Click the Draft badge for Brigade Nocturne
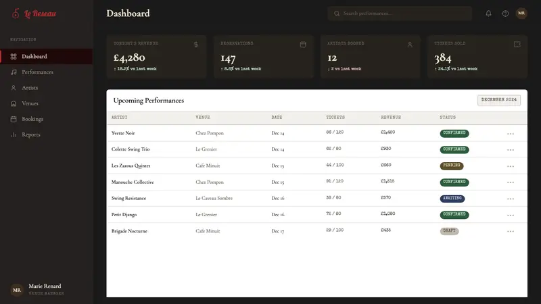 [x=449, y=231]
